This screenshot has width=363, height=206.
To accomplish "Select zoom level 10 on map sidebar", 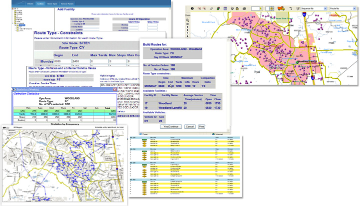I will coord(187,24).
